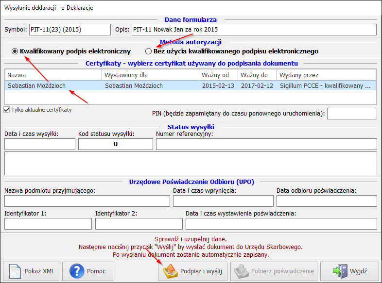Screen dimensions: 382x283
Task: Sort certificates by Nazwa column header
Action: pos(53,75)
